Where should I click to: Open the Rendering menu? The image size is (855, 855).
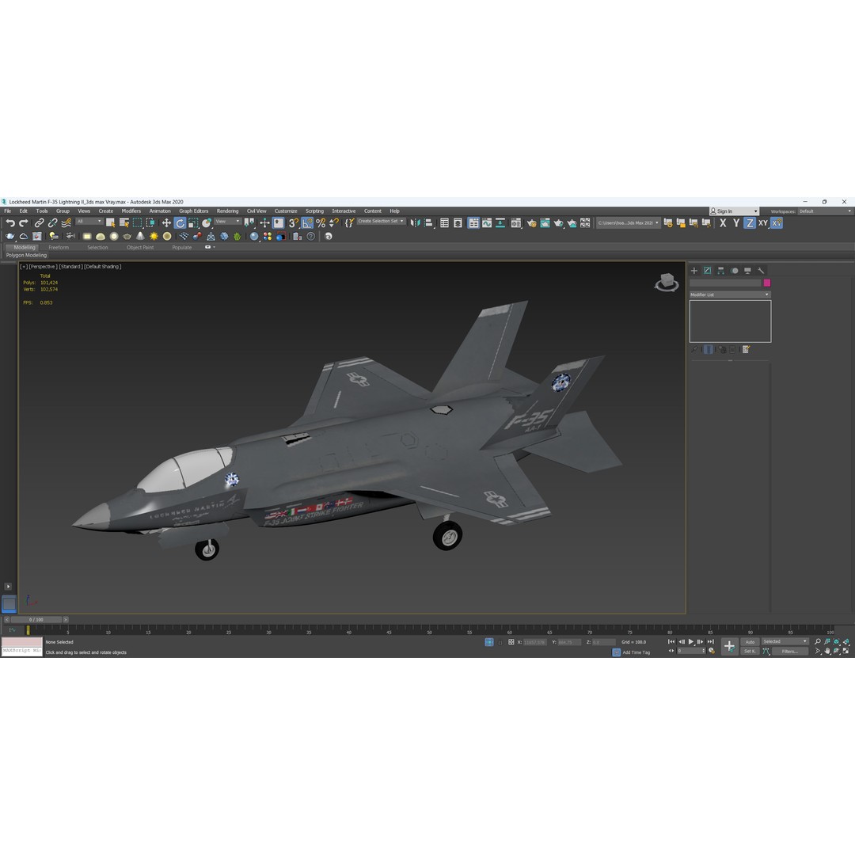(227, 211)
